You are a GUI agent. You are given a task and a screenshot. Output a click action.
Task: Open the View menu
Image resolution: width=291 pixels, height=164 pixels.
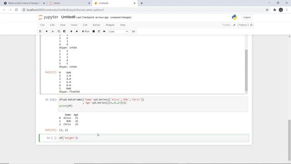pos(63,25)
